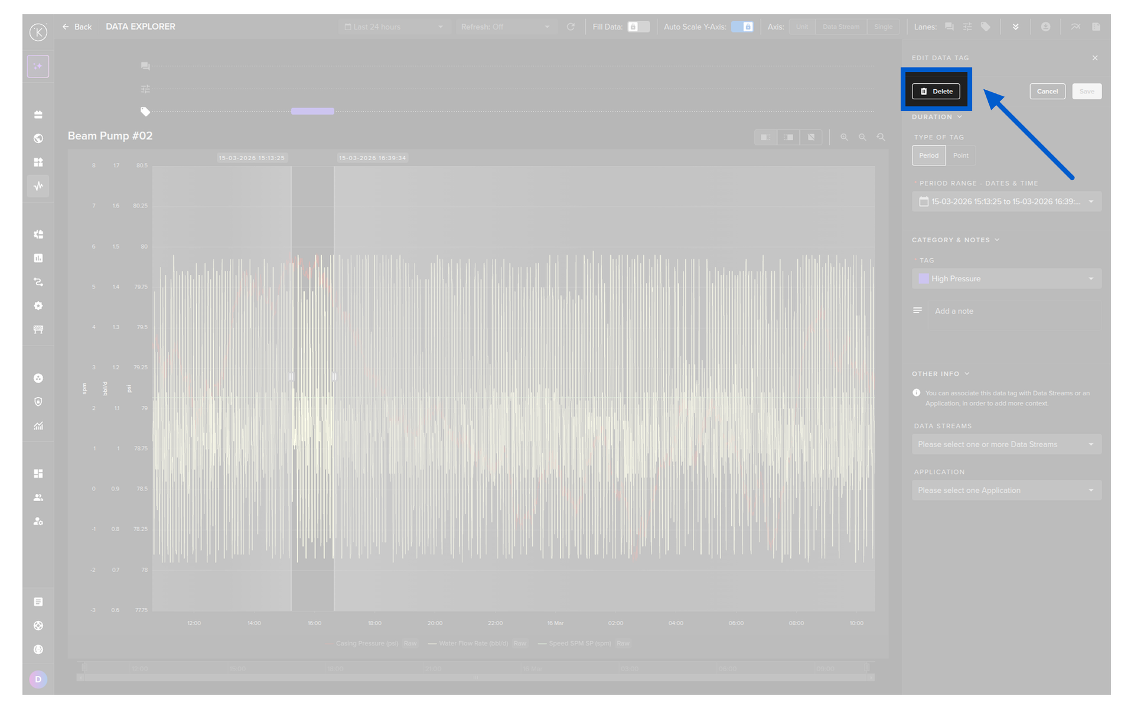This screenshot has width=1134, height=709.
Task: Toggle Auto Scale Y-Axis switch
Action: pyautogui.click(x=742, y=27)
